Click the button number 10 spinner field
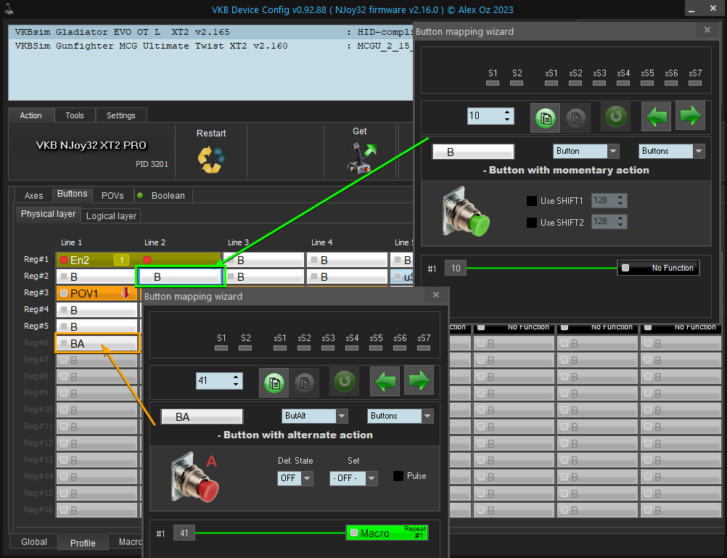 tap(484, 116)
